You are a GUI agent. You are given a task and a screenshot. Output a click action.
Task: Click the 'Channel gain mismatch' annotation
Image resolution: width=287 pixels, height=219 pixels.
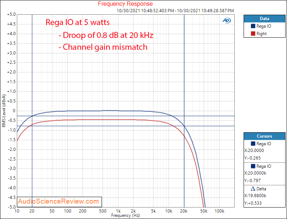point(103,47)
